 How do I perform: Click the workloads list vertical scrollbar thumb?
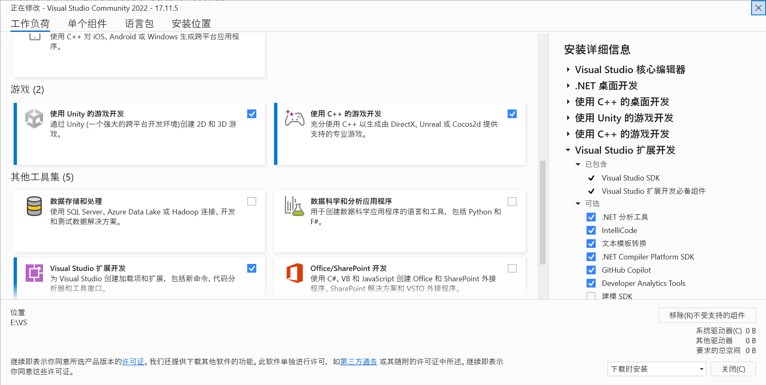tap(543, 212)
